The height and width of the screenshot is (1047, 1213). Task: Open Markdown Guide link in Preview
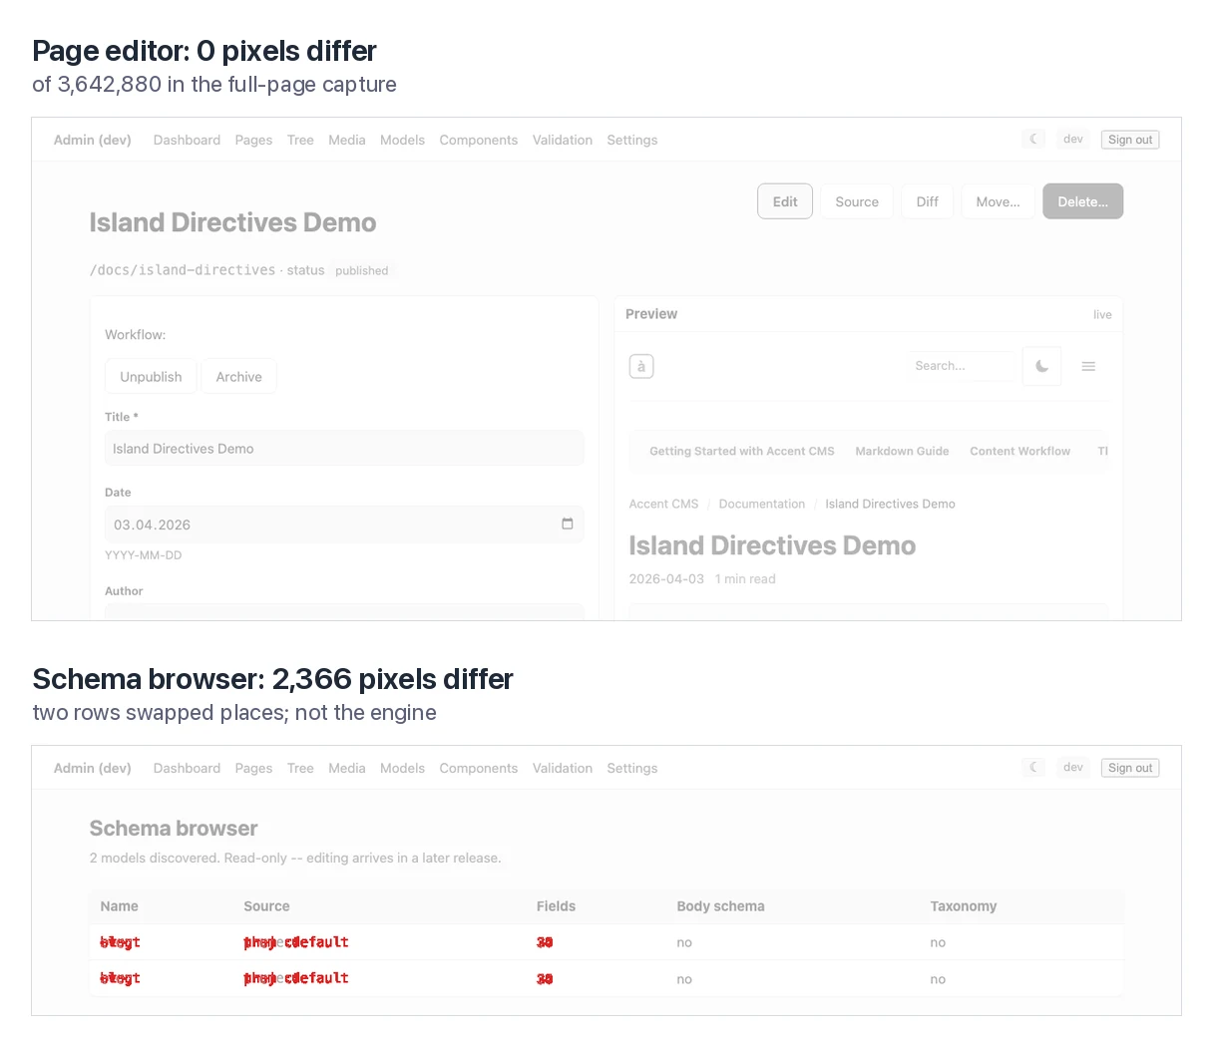point(902,451)
